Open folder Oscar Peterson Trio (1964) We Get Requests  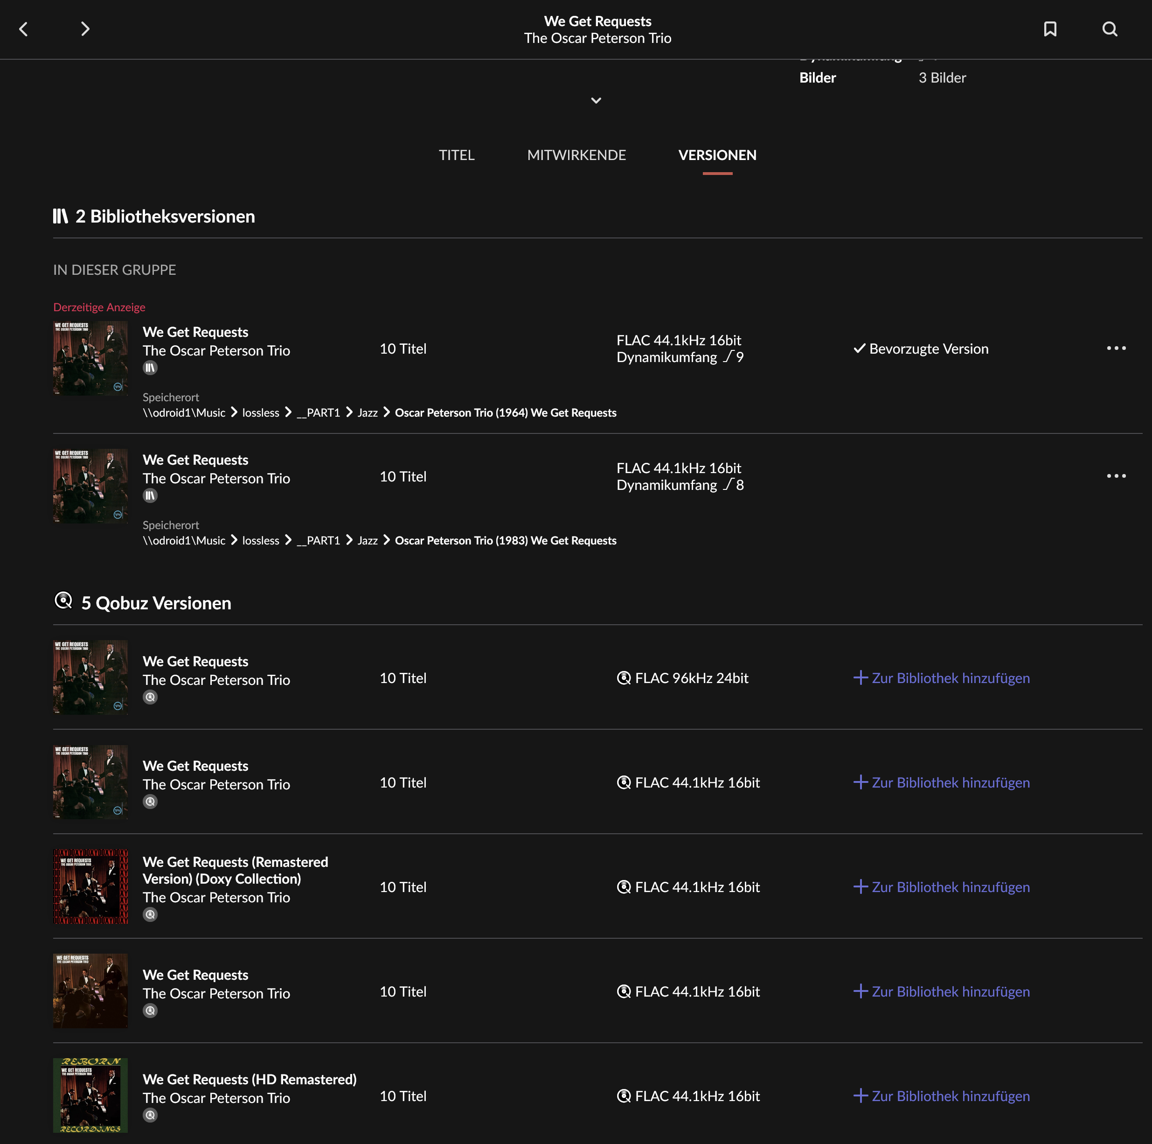pyautogui.click(x=506, y=413)
